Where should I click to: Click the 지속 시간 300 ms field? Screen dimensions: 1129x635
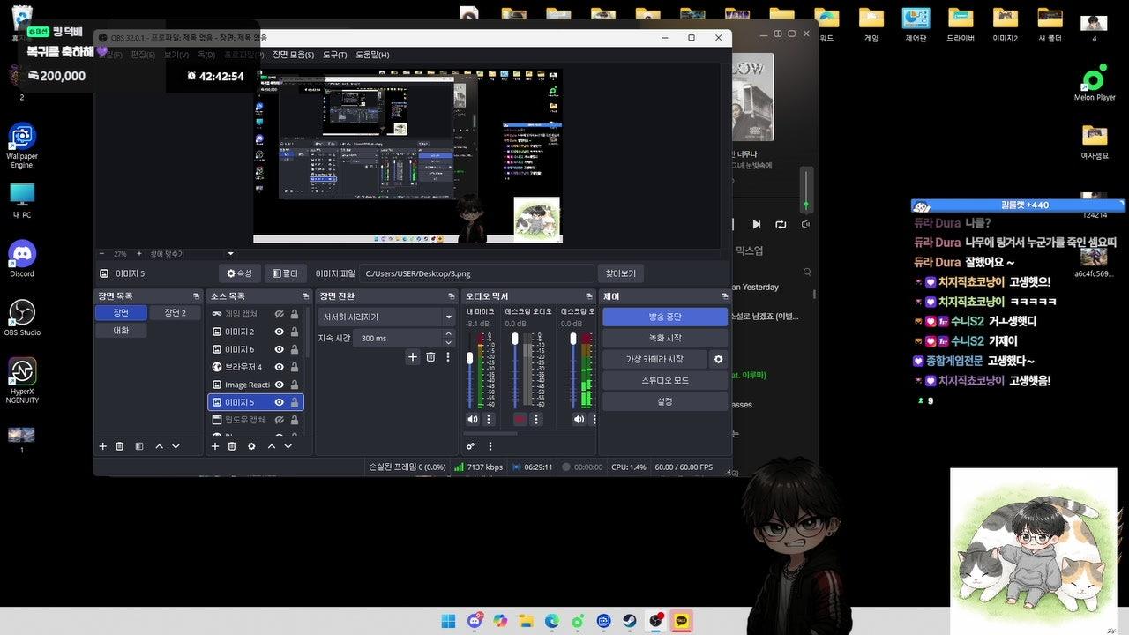tap(403, 338)
